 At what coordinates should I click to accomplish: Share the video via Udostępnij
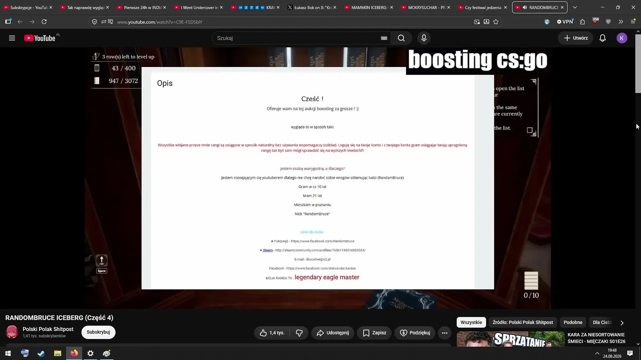coord(333,333)
